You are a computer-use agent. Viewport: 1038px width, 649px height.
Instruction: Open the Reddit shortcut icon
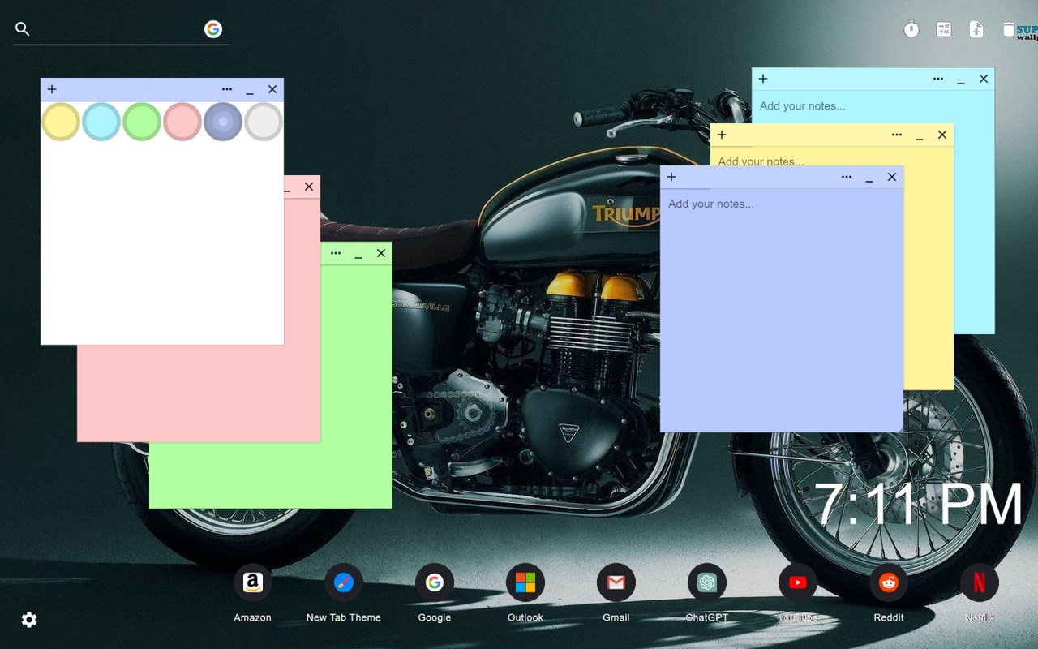tap(888, 582)
